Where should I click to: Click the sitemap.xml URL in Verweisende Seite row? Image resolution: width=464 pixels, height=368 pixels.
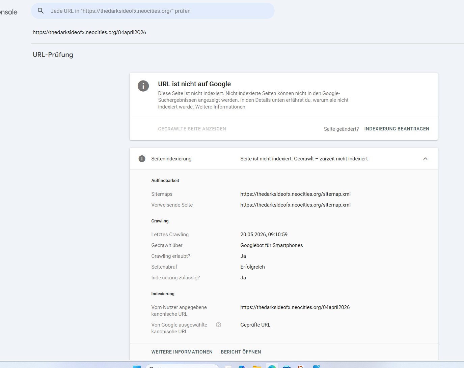pos(295,205)
